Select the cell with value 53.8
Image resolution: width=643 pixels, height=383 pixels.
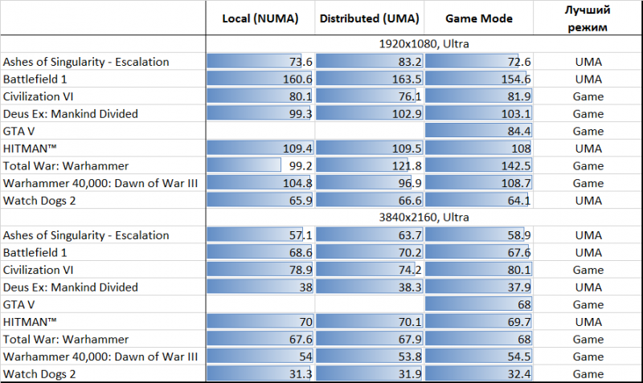coord(370,357)
